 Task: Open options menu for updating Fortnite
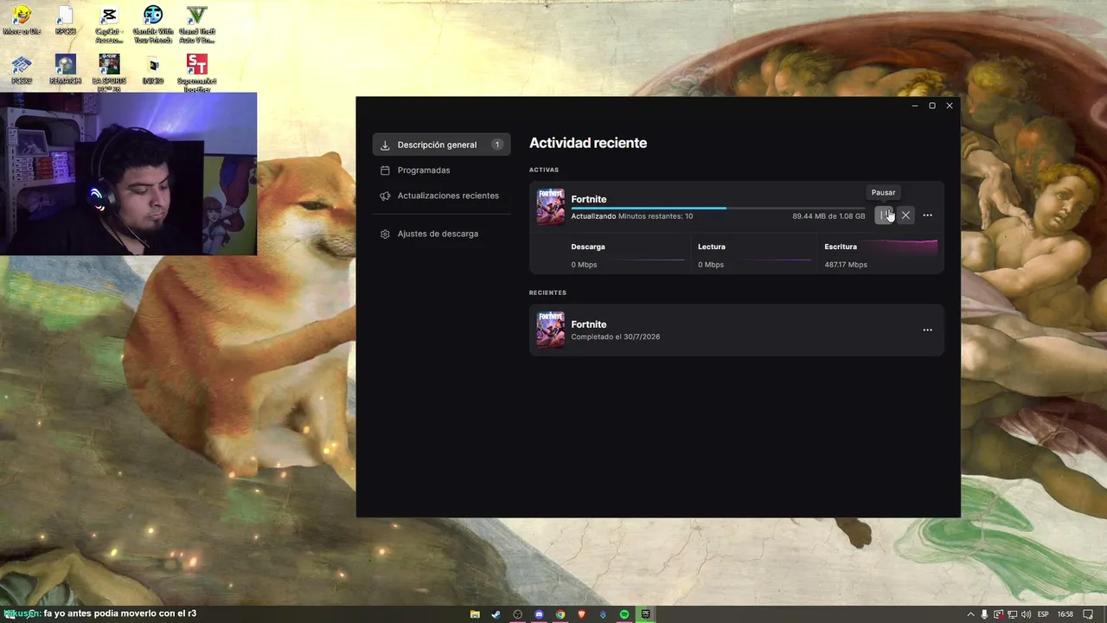click(927, 215)
